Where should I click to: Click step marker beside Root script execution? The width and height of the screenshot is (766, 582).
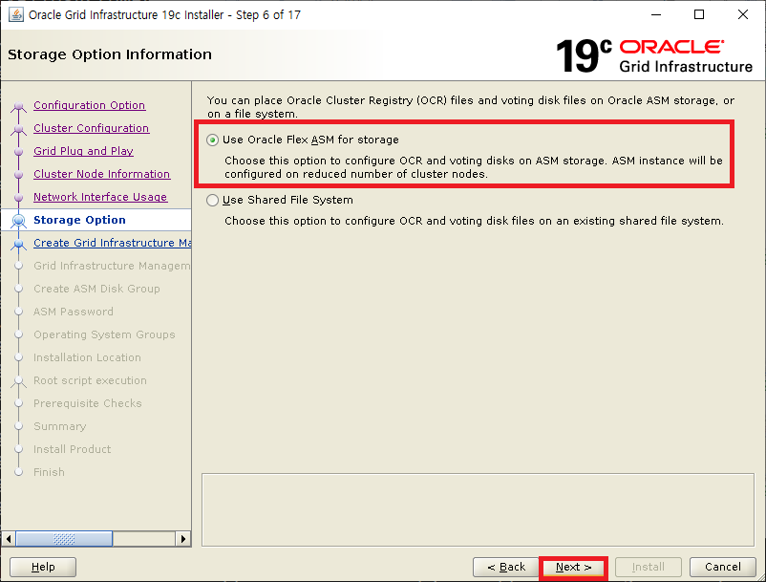18,381
